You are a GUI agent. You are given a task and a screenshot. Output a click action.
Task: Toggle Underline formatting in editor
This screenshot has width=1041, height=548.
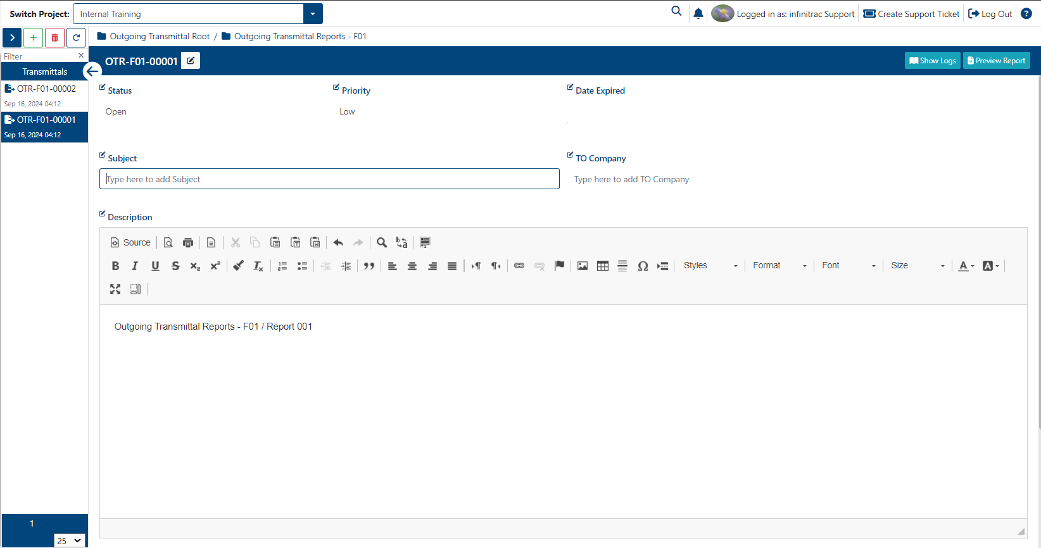155,266
